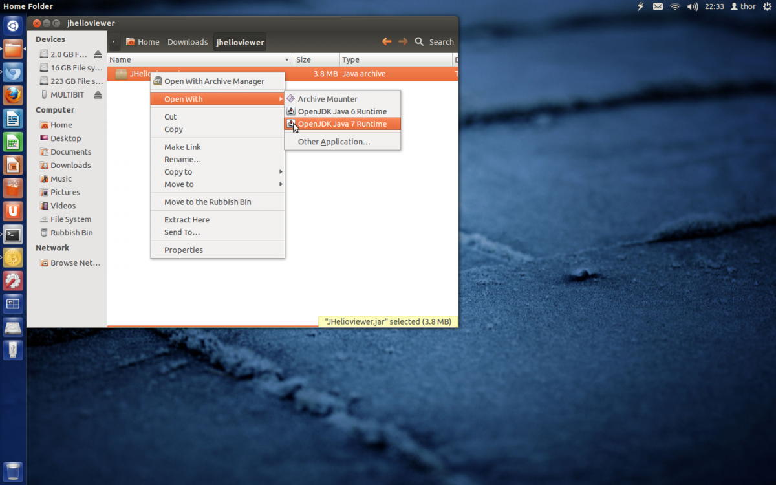
Task: Open File System in the sidebar
Action: pos(67,219)
